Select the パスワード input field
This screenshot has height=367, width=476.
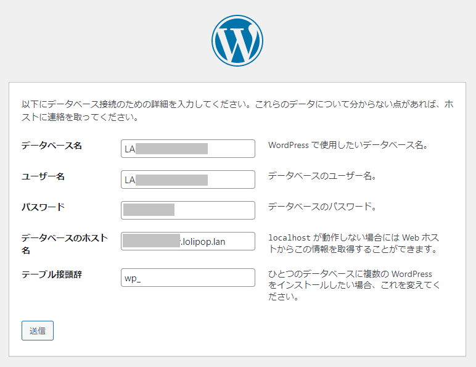pos(188,210)
